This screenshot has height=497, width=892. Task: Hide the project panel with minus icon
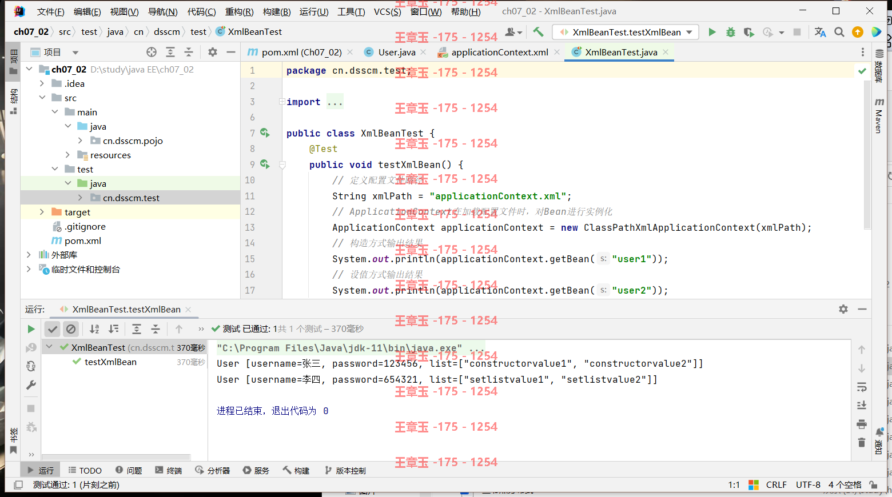tap(231, 52)
